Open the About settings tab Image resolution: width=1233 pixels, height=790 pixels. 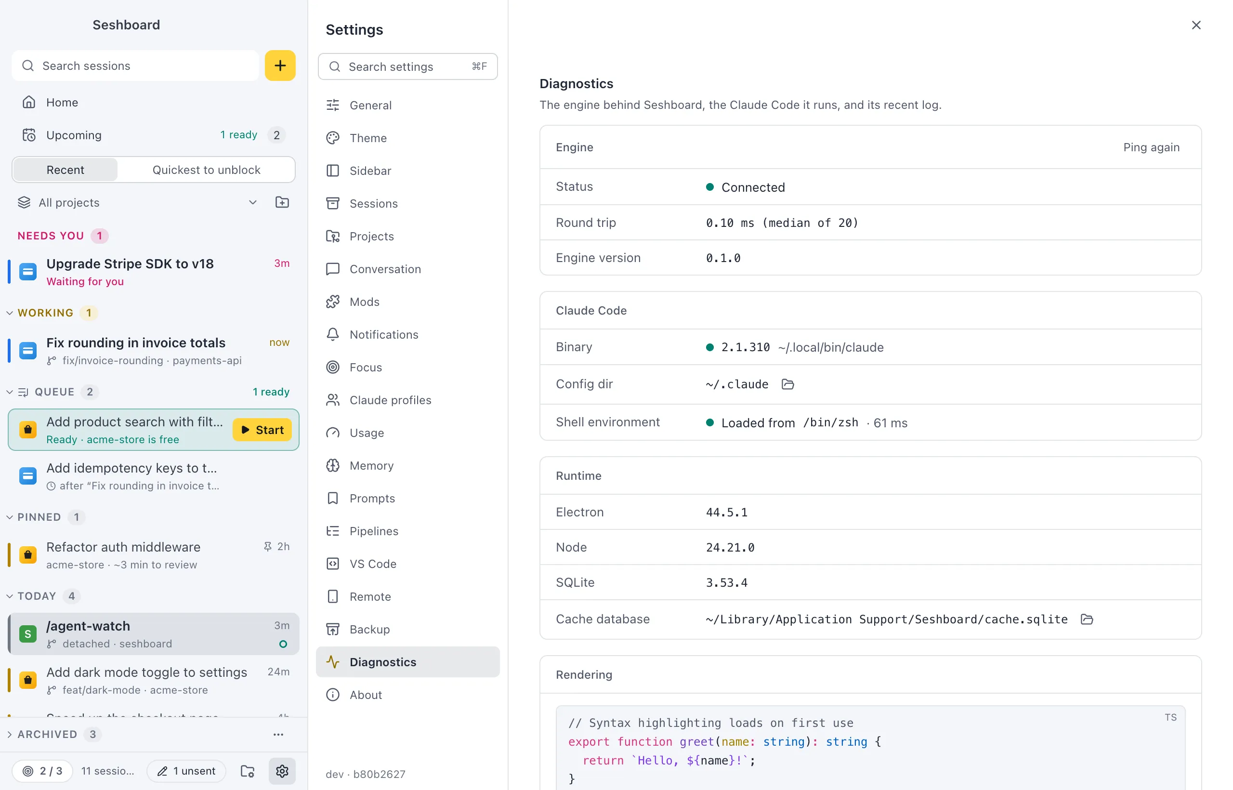click(x=408, y=695)
